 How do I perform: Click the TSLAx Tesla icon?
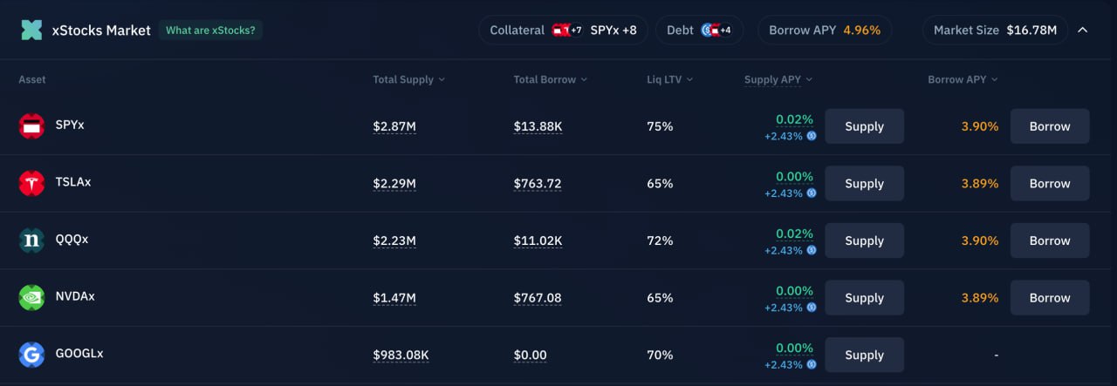point(31,183)
